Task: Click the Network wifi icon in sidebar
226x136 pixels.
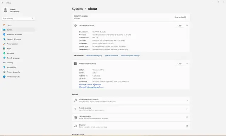Action: coord(4,39)
